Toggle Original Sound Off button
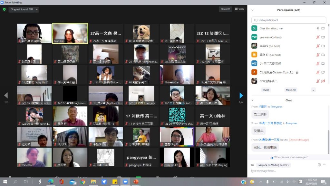 click(x=22, y=9)
